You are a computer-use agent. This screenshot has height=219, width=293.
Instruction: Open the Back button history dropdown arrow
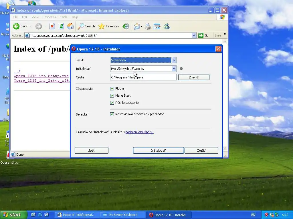pyautogui.click(x=31, y=26)
